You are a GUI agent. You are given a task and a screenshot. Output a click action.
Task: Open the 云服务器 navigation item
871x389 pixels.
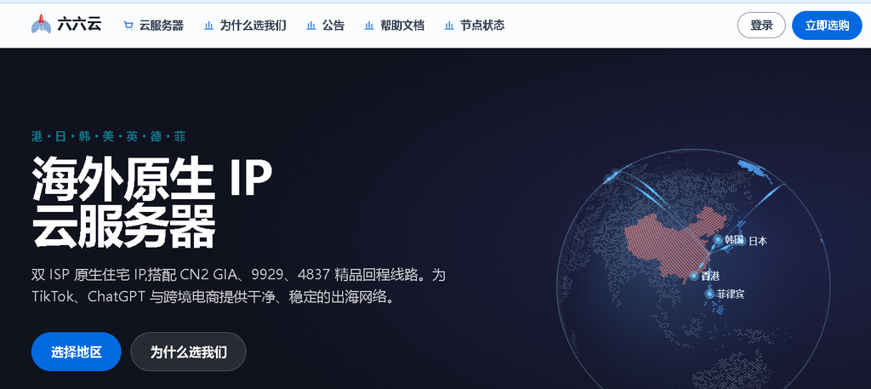(x=161, y=26)
